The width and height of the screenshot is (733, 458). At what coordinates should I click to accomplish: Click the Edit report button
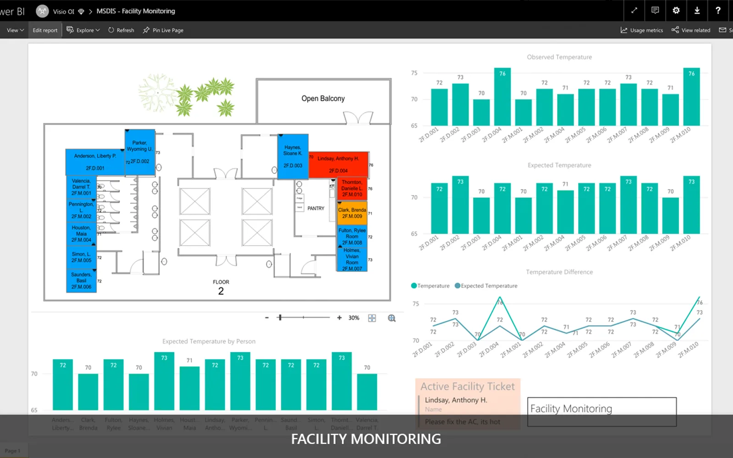(45, 30)
